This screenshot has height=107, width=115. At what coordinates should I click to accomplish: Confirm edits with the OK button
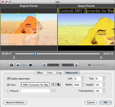pyautogui.click(x=106, y=102)
